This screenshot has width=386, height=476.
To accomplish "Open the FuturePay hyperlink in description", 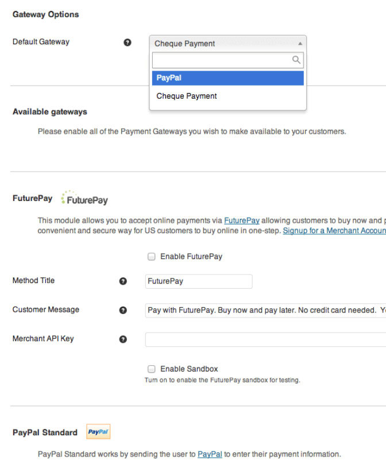I will (241, 220).
